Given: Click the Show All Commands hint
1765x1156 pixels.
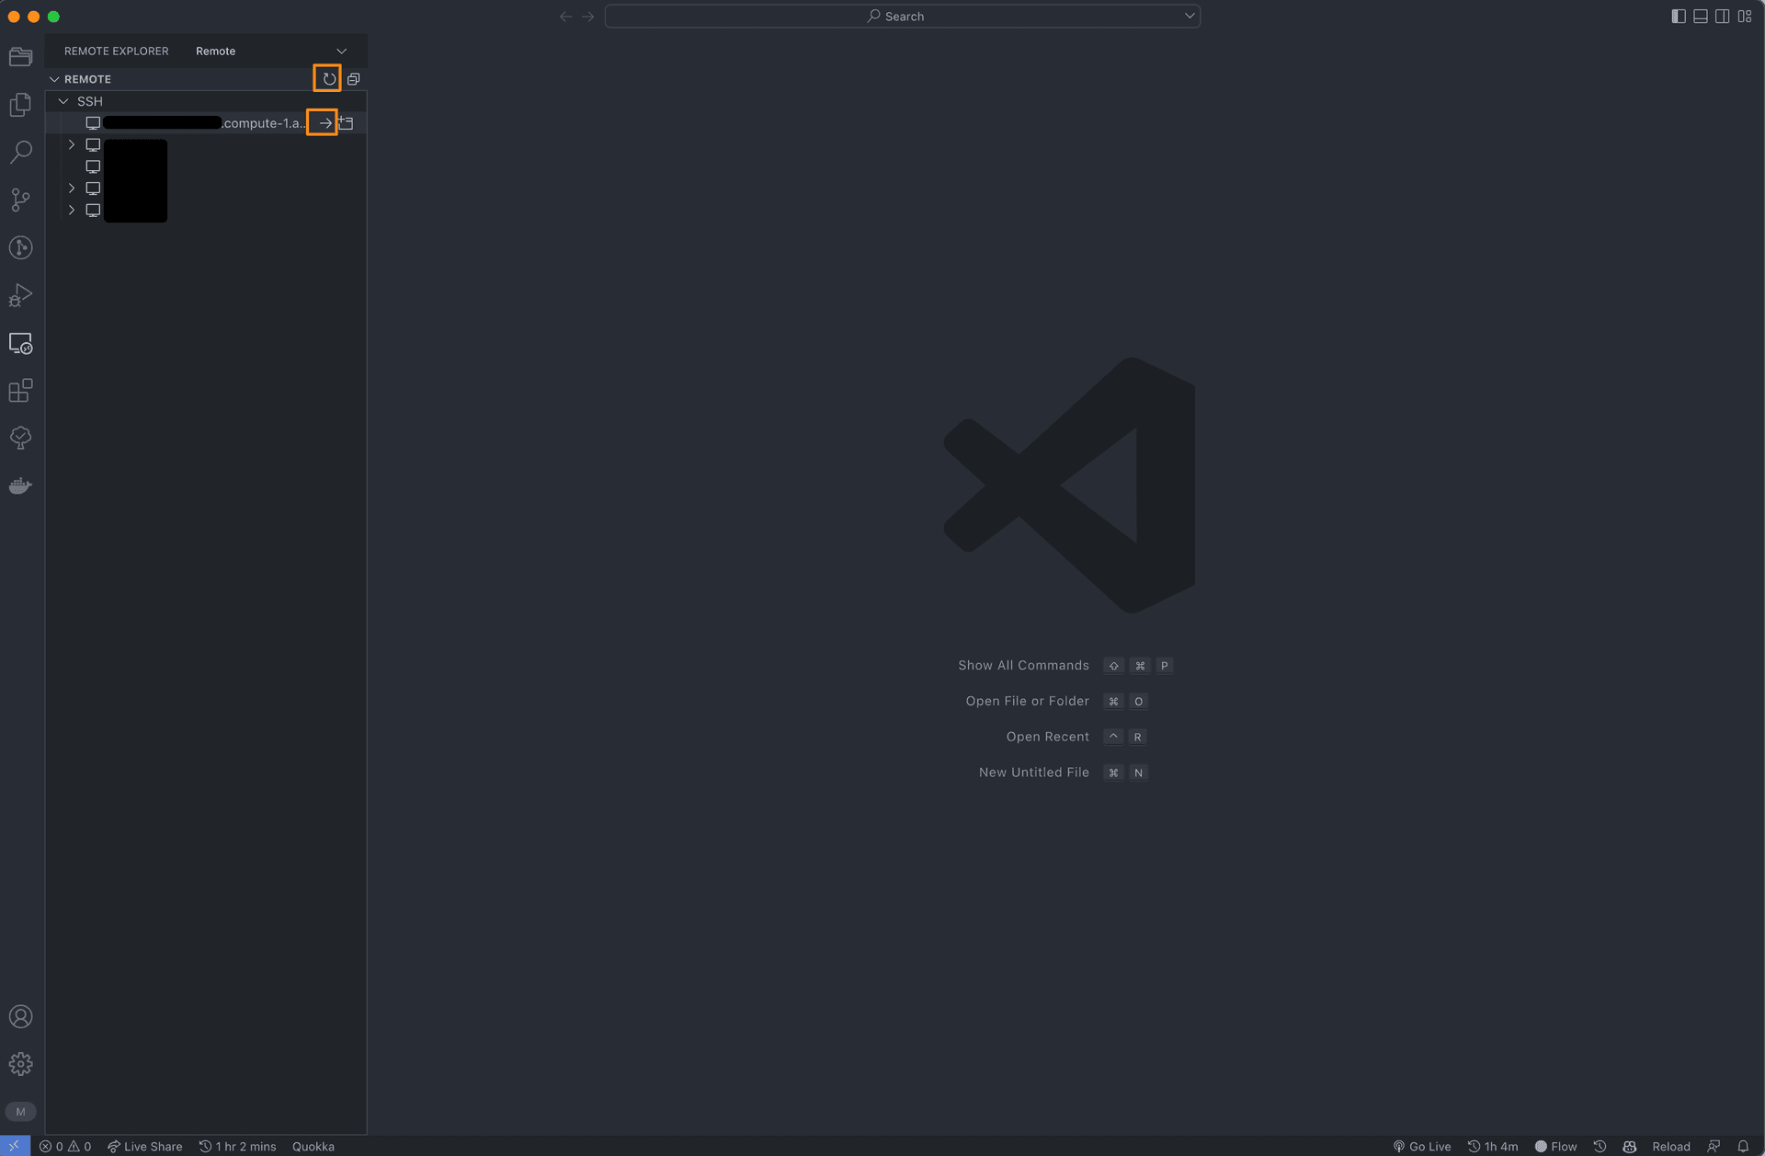Looking at the screenshot, I should pyautogui.click(x=1023, y=665).
